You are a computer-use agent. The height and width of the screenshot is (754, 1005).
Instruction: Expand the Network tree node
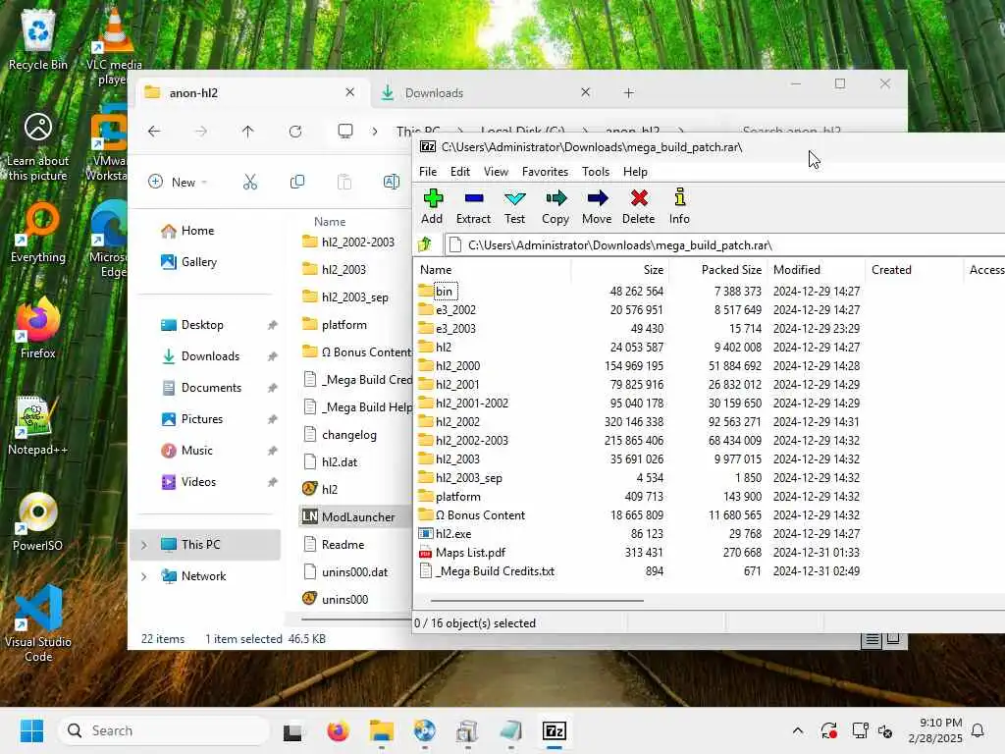144,576
